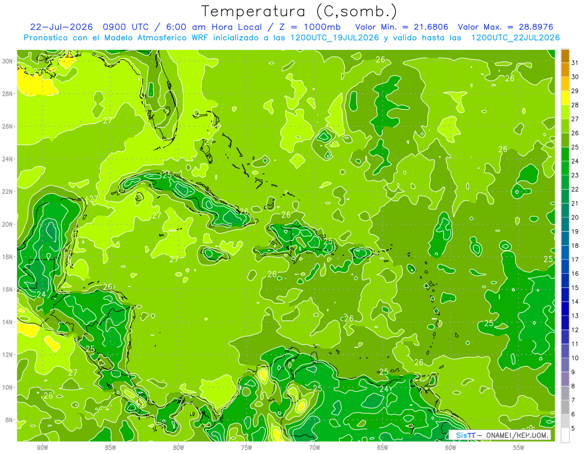Click the purple legend swatch between 9 and 10
This screenshot has width=588, height=454.
click(x=565, y=365)
